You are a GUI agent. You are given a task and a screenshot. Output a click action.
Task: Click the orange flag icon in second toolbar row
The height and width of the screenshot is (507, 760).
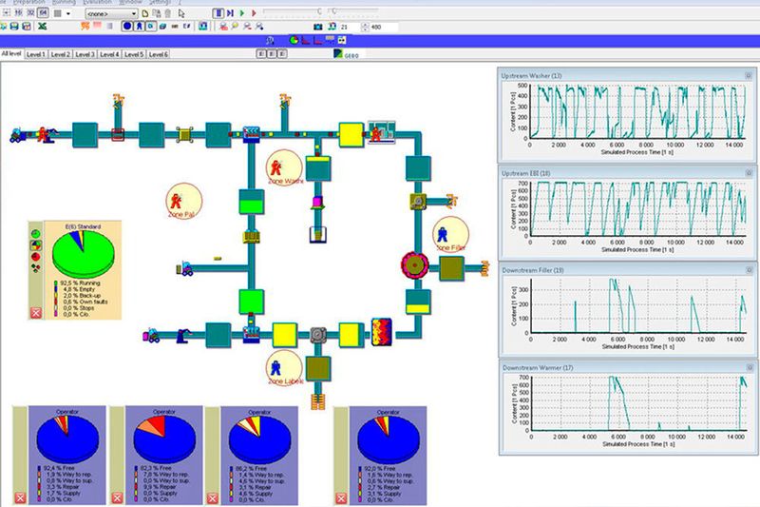coord(85,27)
